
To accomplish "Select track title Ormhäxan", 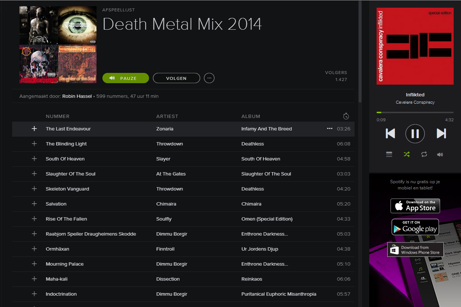I will pyautogui.click(x=57, y=249).
